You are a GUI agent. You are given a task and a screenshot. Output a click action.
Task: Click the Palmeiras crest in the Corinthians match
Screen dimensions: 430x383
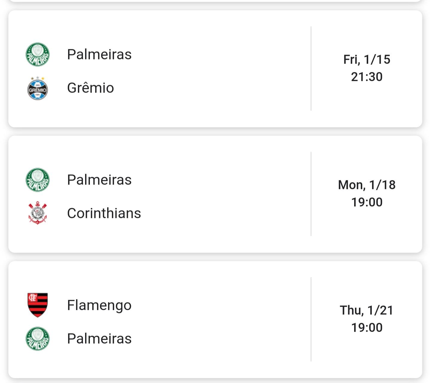coord(38,180)
